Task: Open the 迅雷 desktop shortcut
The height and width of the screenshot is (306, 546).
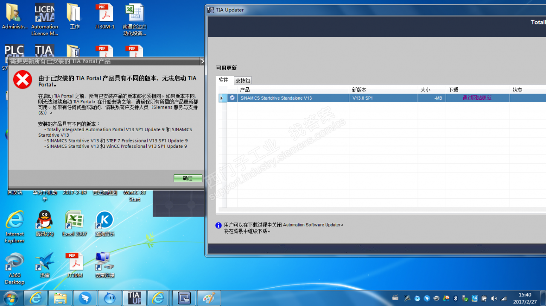Action: click(x=45, y=265)
